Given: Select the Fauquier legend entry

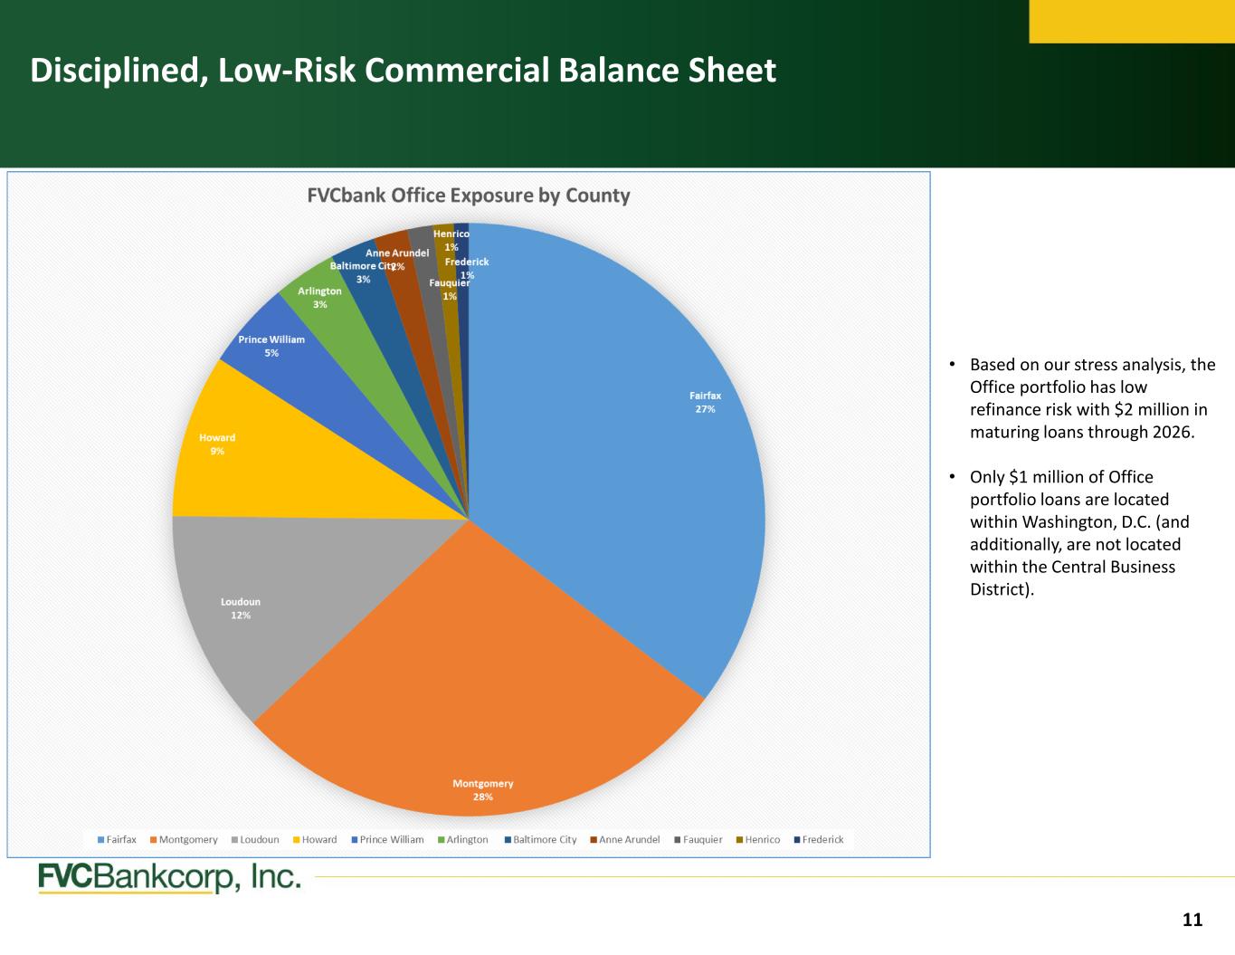Looking at the screenshot, I should point(698,840).
